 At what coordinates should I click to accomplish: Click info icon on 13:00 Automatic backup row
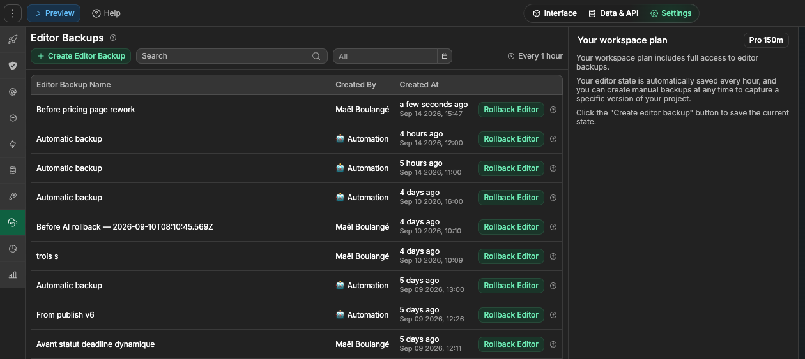553,286
